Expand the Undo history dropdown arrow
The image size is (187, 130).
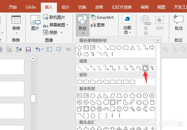point(42,49)
